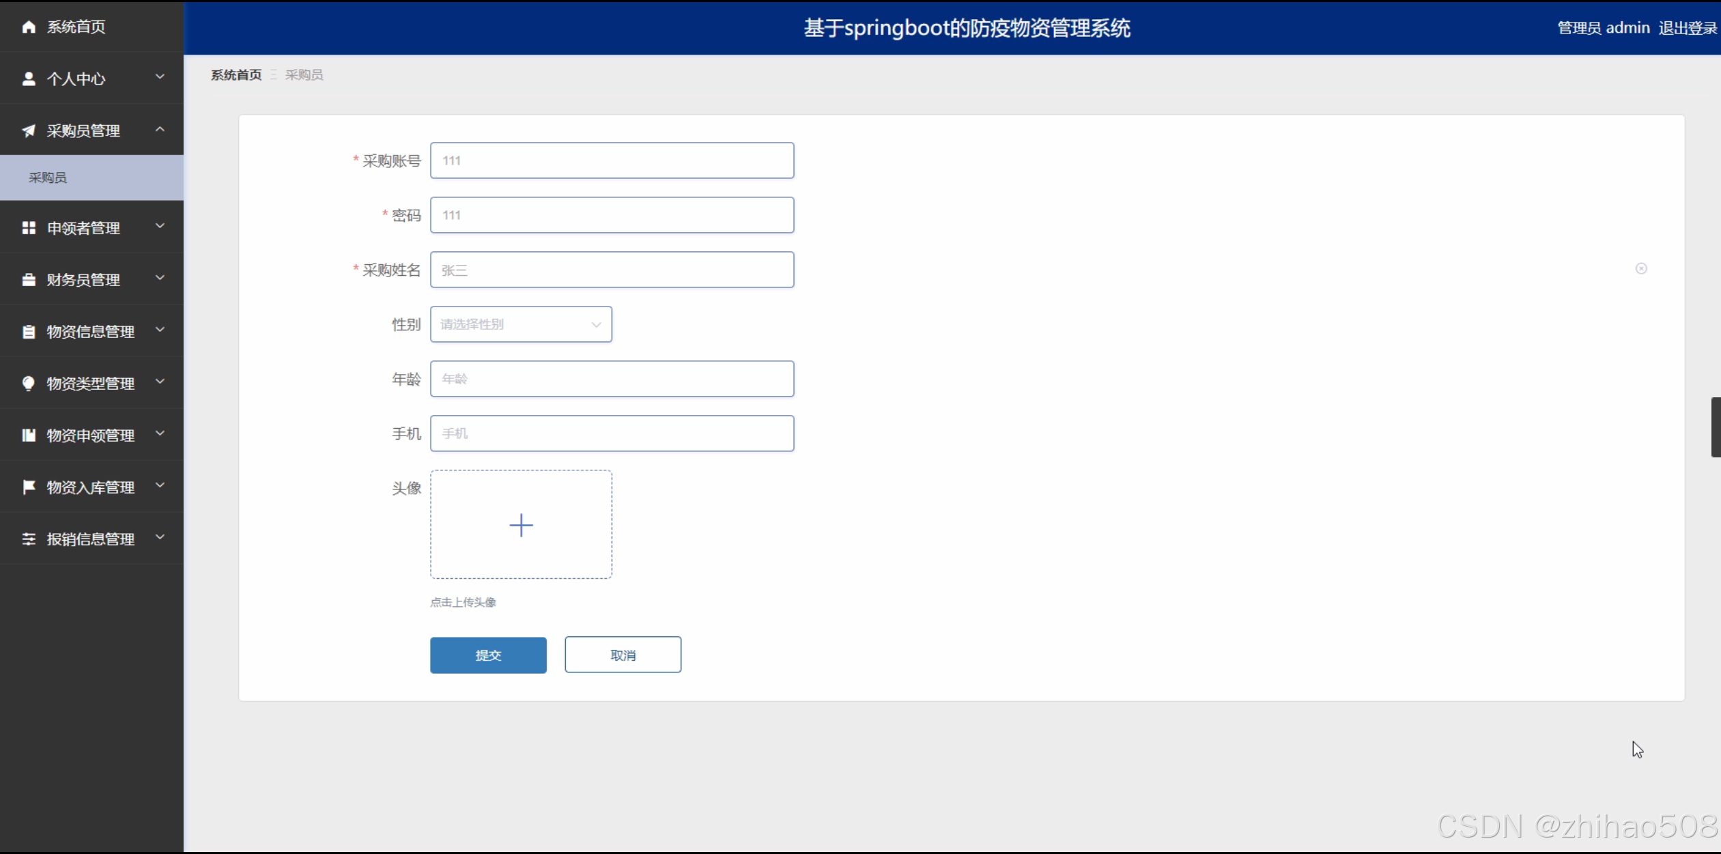Screen dimensions: 1721x854
Task: Click the 退出登录 logout link
Action: coord(1687,28)
